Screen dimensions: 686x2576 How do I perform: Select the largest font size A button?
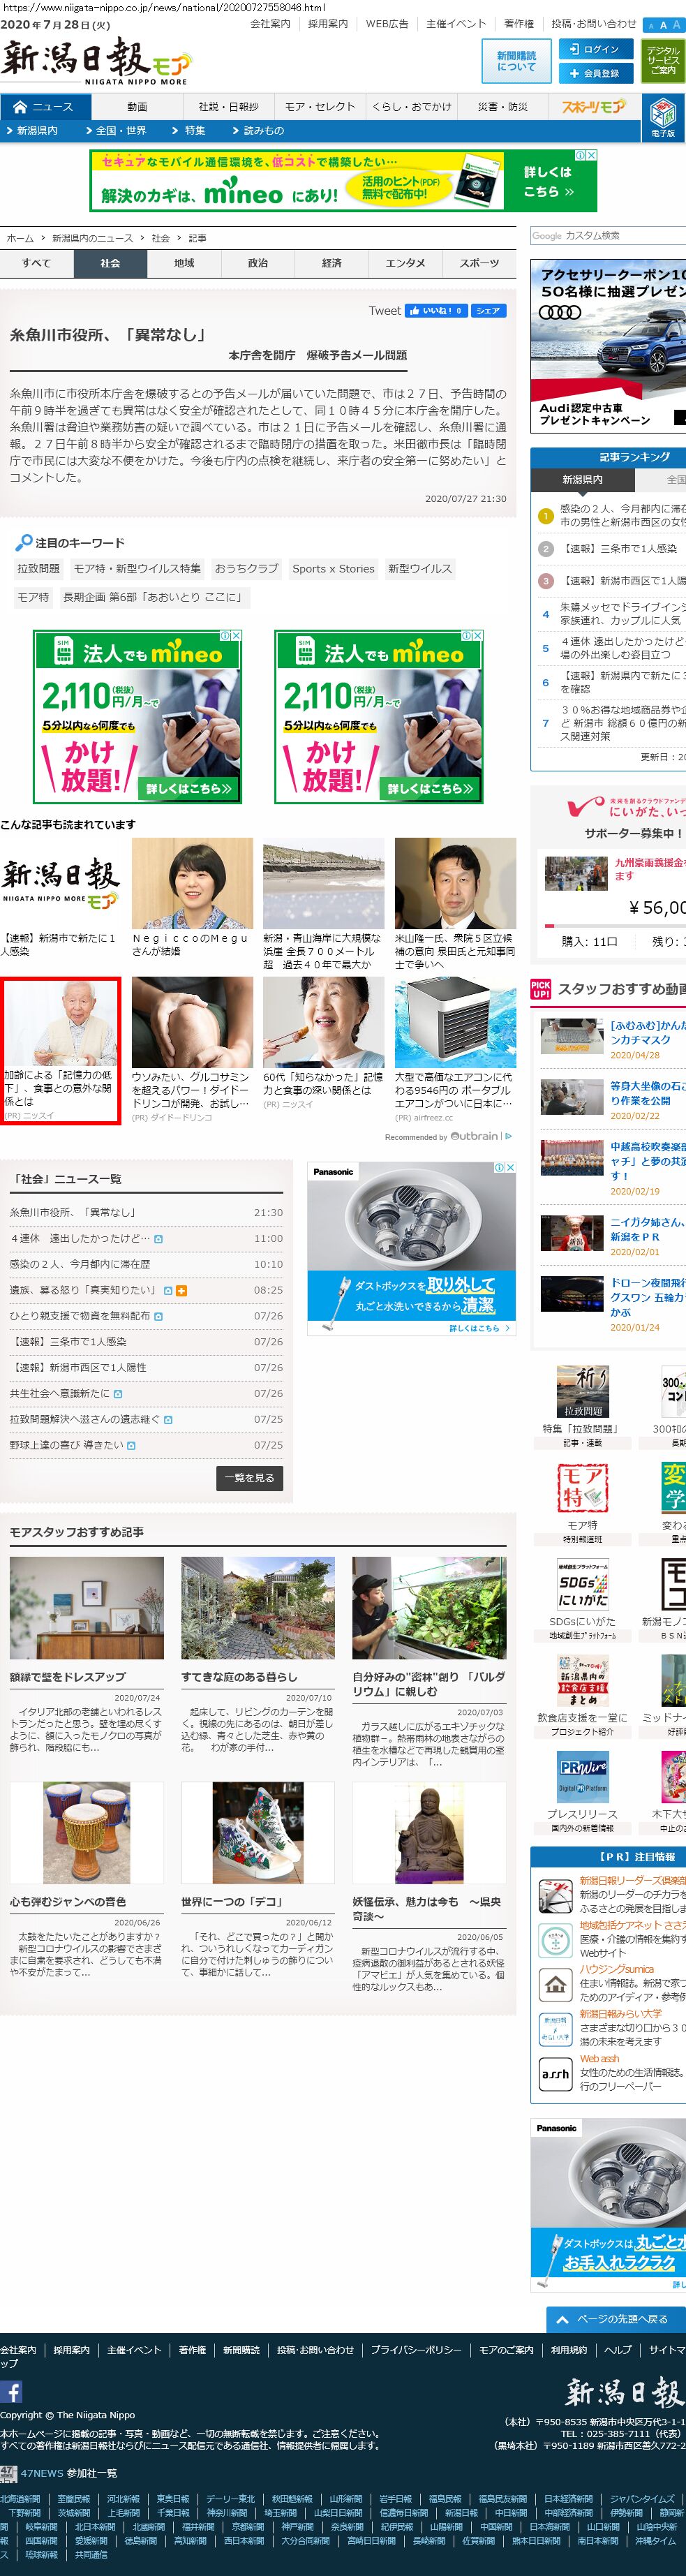[677, 25]
